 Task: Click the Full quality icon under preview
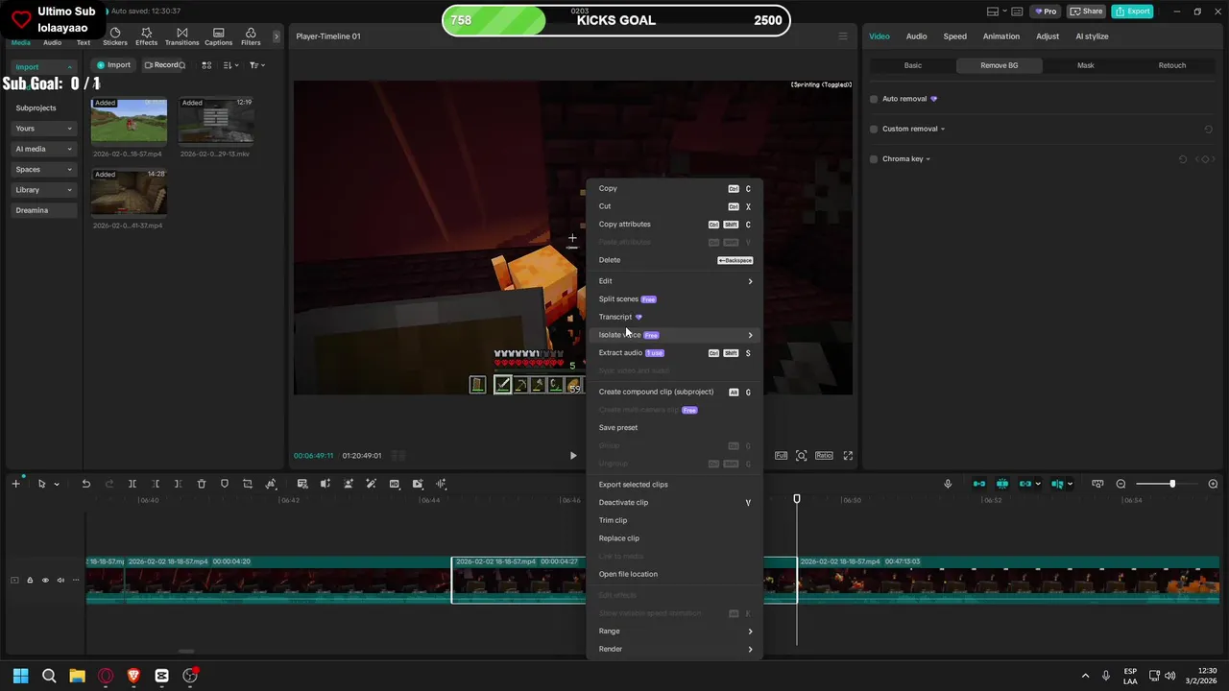pos(781,456)
